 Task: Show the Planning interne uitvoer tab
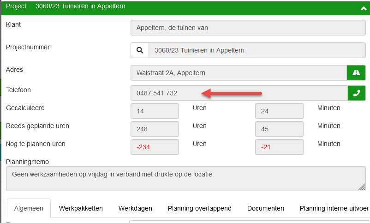click(334, 208)
